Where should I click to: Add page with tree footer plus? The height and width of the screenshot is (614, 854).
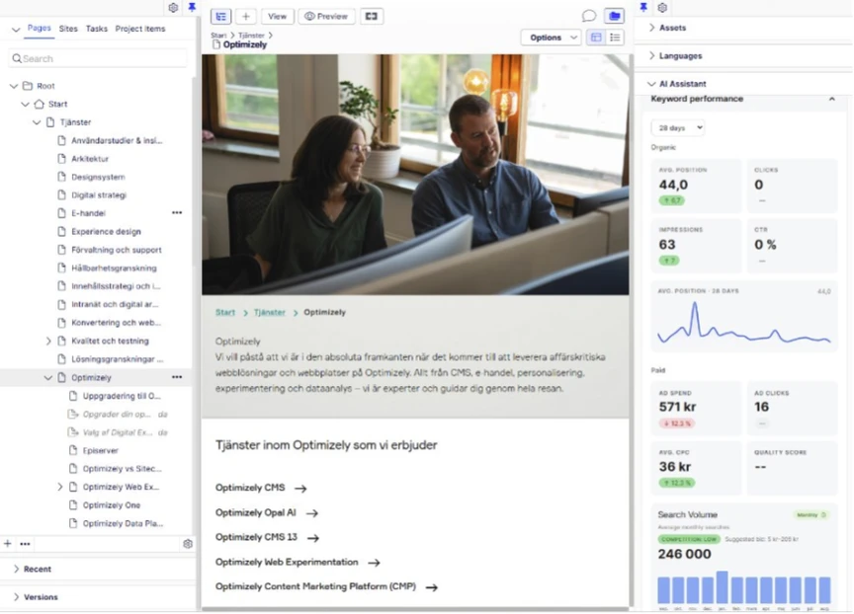pos(8,544)
